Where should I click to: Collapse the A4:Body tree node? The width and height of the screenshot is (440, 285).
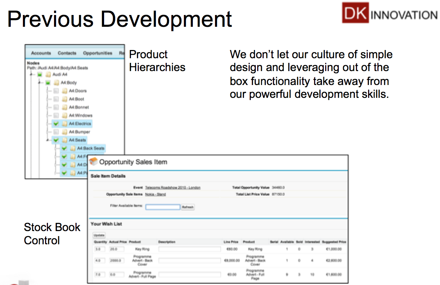point(40,83)
